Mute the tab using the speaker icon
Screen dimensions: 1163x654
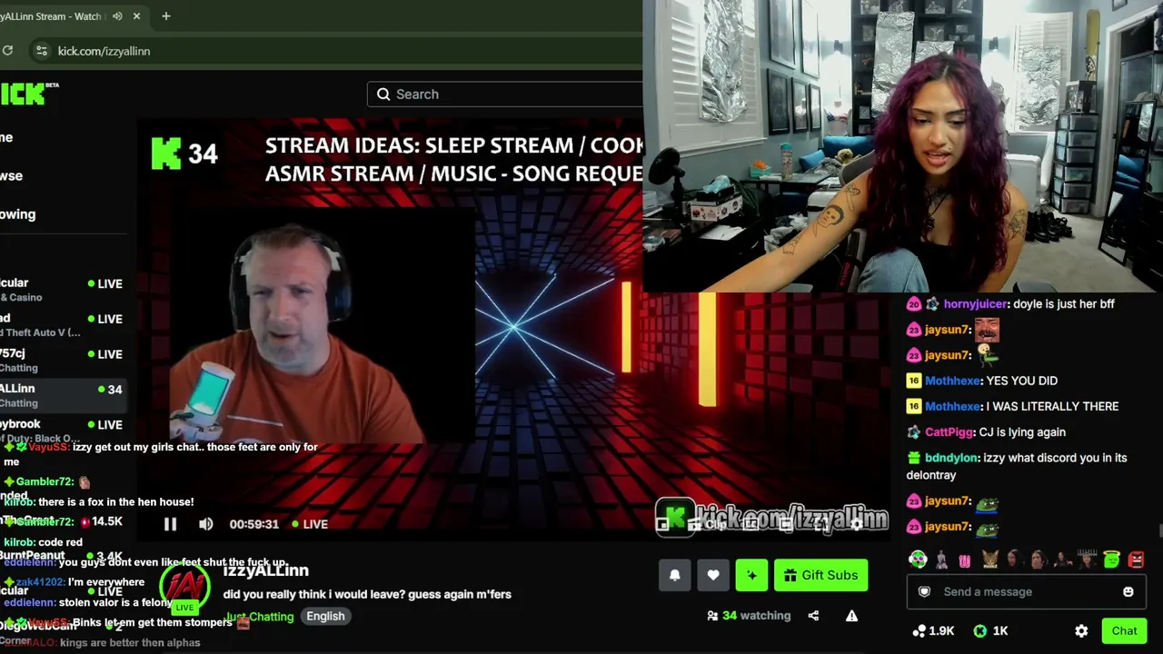(117, 16)
